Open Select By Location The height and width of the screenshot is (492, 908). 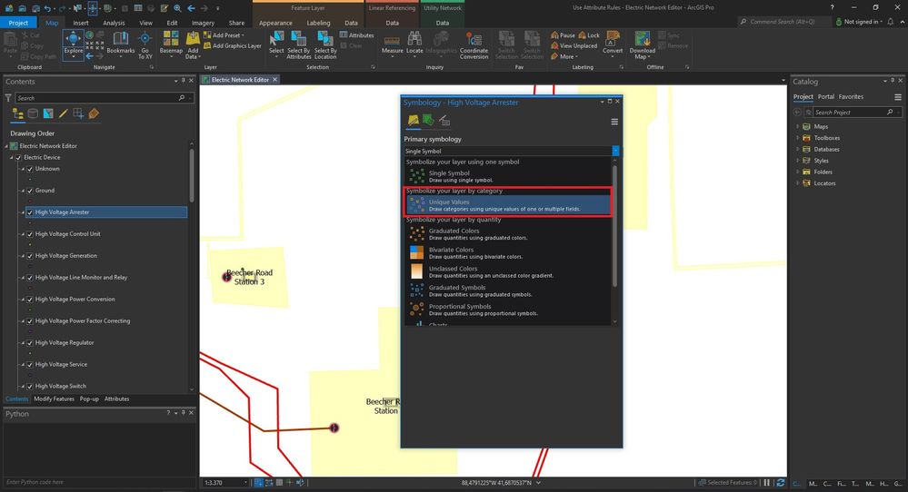324,45
